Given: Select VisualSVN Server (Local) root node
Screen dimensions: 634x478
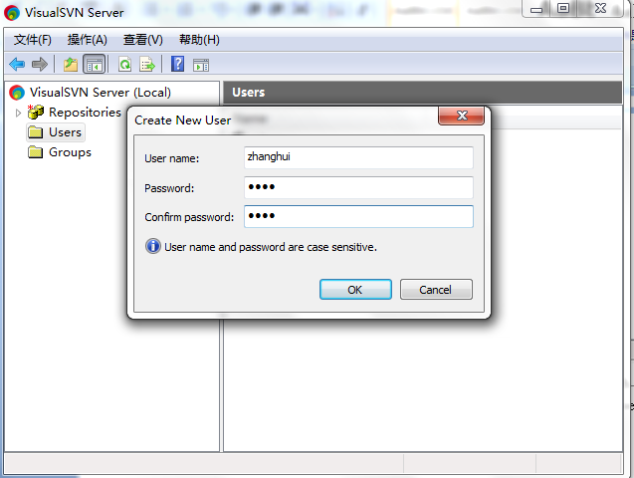Looking at the screenshot, I should (101, 93).
